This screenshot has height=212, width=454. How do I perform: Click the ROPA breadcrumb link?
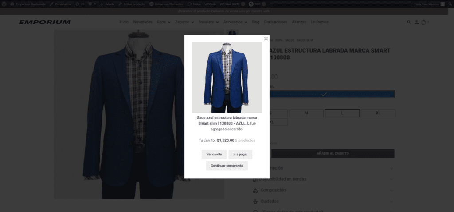(279, 40)
